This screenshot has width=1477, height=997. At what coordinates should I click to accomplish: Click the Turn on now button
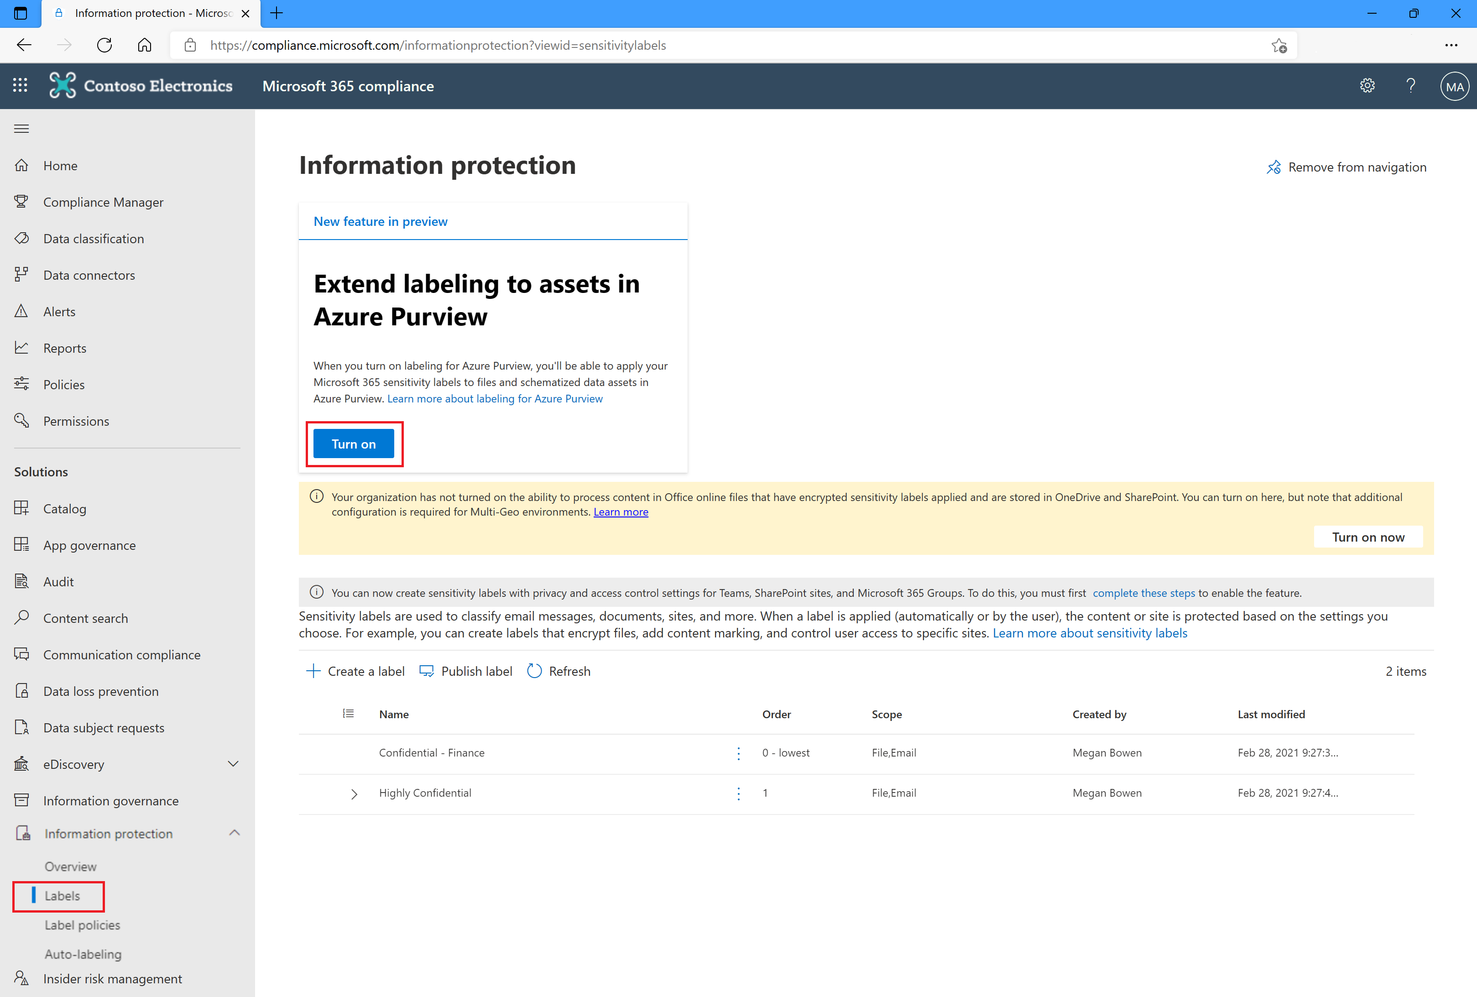point(1367,537)
